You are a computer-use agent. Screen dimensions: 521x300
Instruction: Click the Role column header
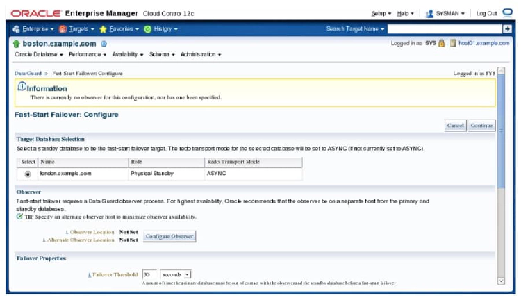tap(167, 162)
